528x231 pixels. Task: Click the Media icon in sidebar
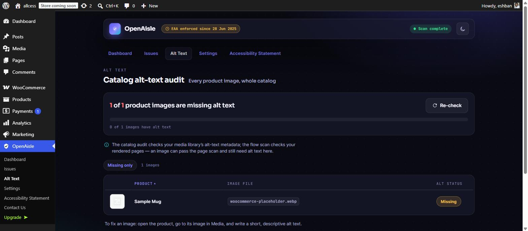pos(6,48)
